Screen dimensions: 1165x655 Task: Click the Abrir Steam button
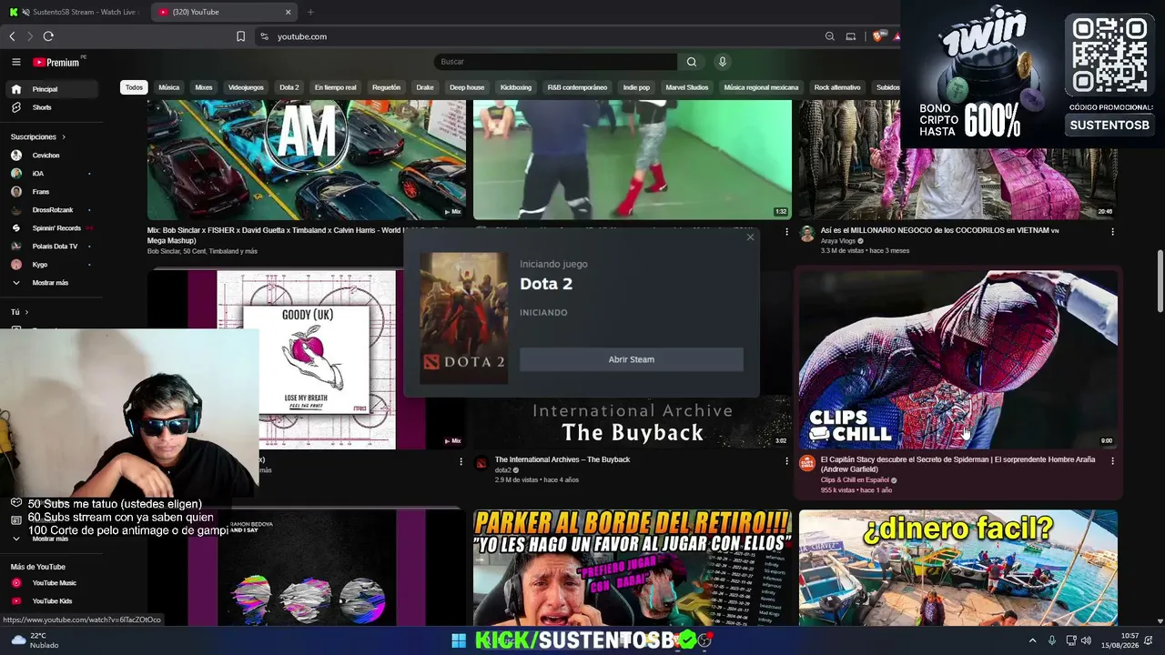tap(632, 359)
